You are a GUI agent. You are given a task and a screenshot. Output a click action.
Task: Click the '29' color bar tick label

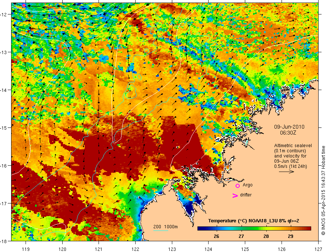coord(291,236)
